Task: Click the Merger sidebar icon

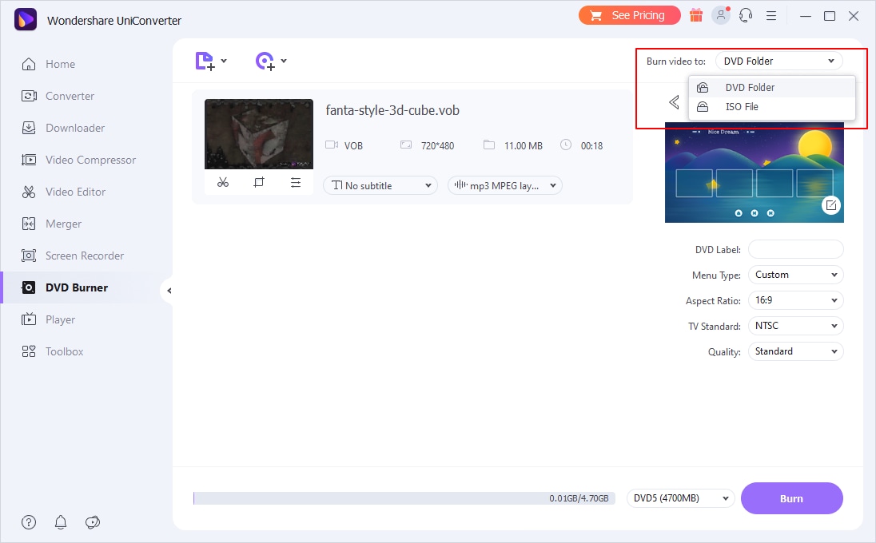Action: (29, 224)
